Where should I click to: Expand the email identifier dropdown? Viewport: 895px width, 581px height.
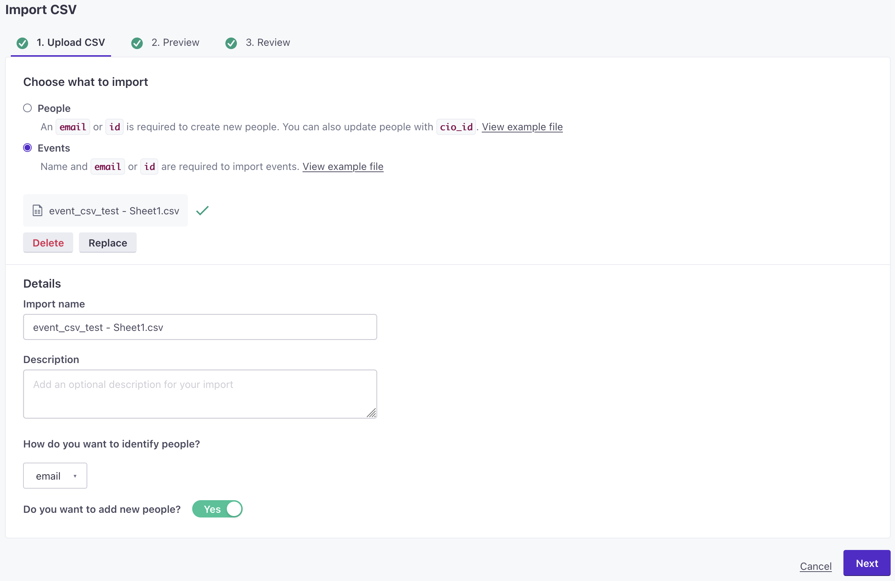tap(55, 475)
